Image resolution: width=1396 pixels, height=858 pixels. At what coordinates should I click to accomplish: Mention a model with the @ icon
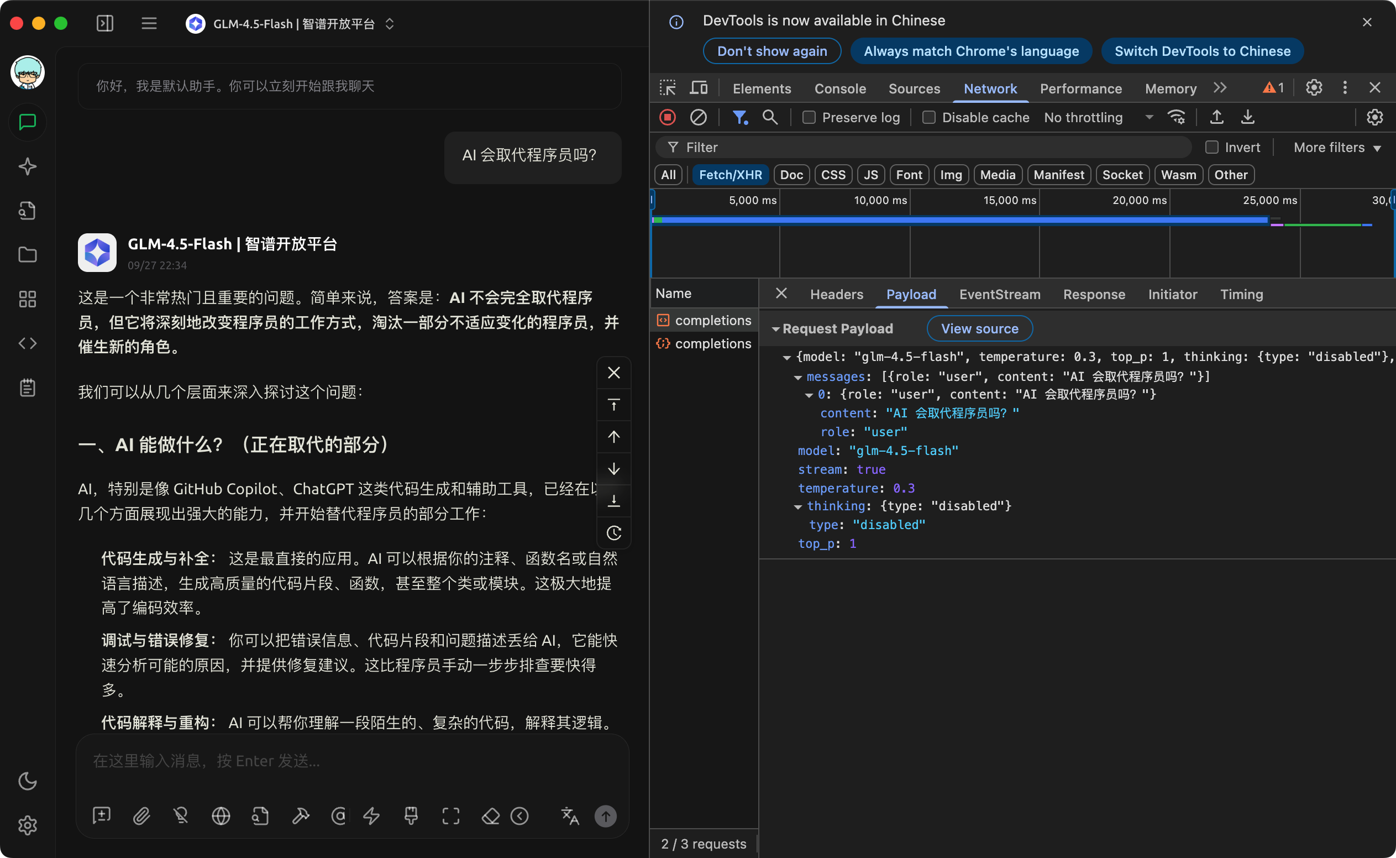tap(339, 815)
